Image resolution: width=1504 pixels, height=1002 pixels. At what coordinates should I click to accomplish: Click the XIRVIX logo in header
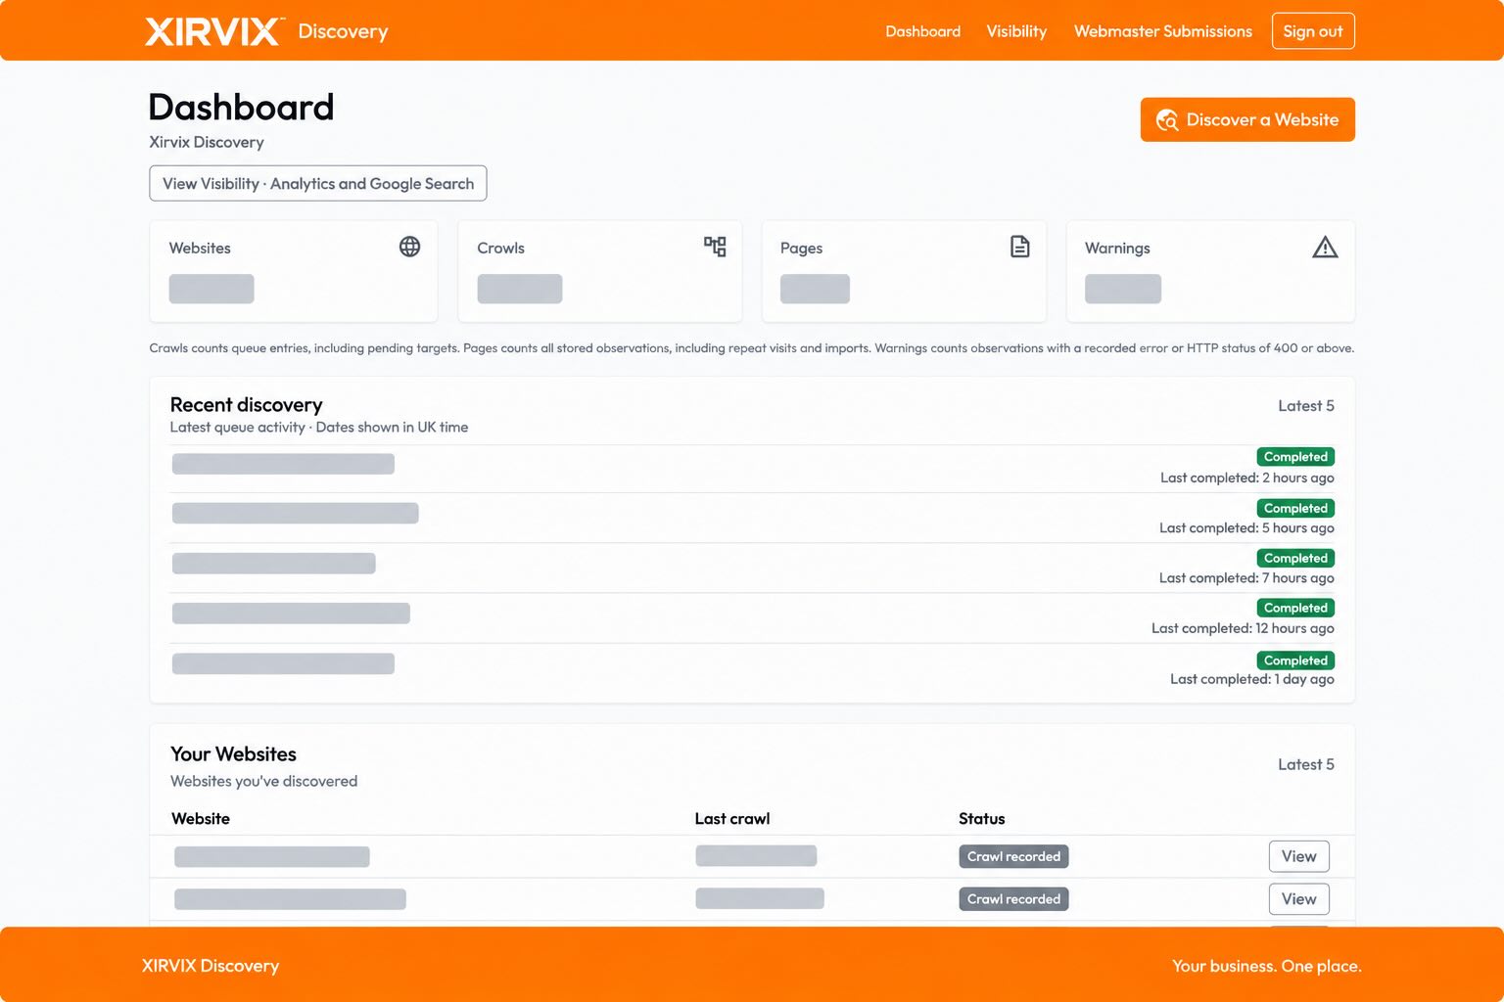[213, 31]
